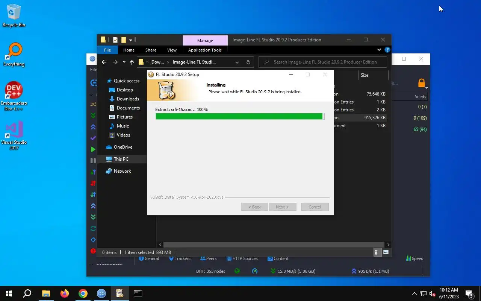Go up one folder level in Explorer
This screenshot has height=301, width=481.
pos(132,62)
